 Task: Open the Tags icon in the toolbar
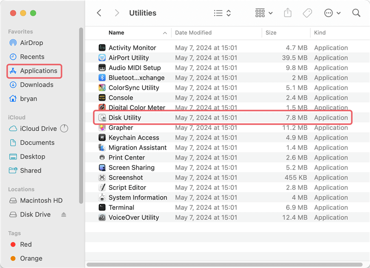(x=307, y=13)
